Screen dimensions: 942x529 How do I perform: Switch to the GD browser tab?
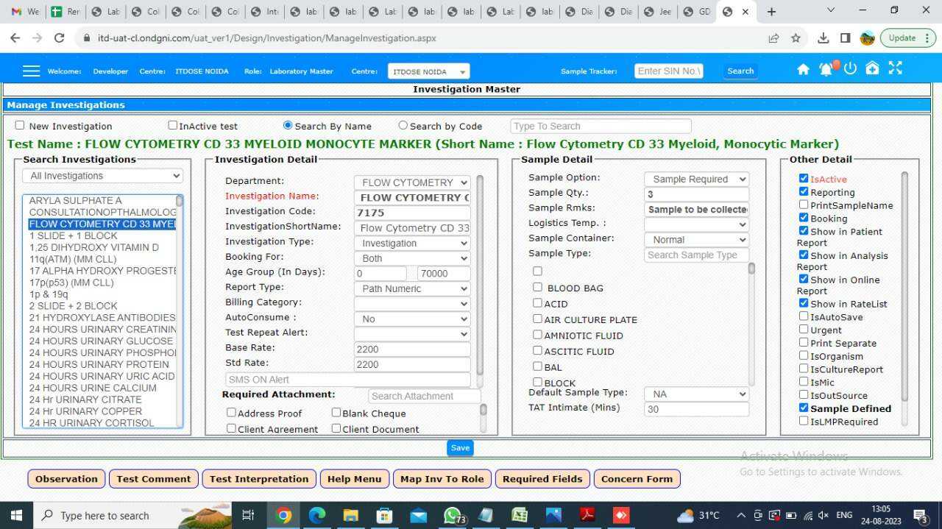695,11
